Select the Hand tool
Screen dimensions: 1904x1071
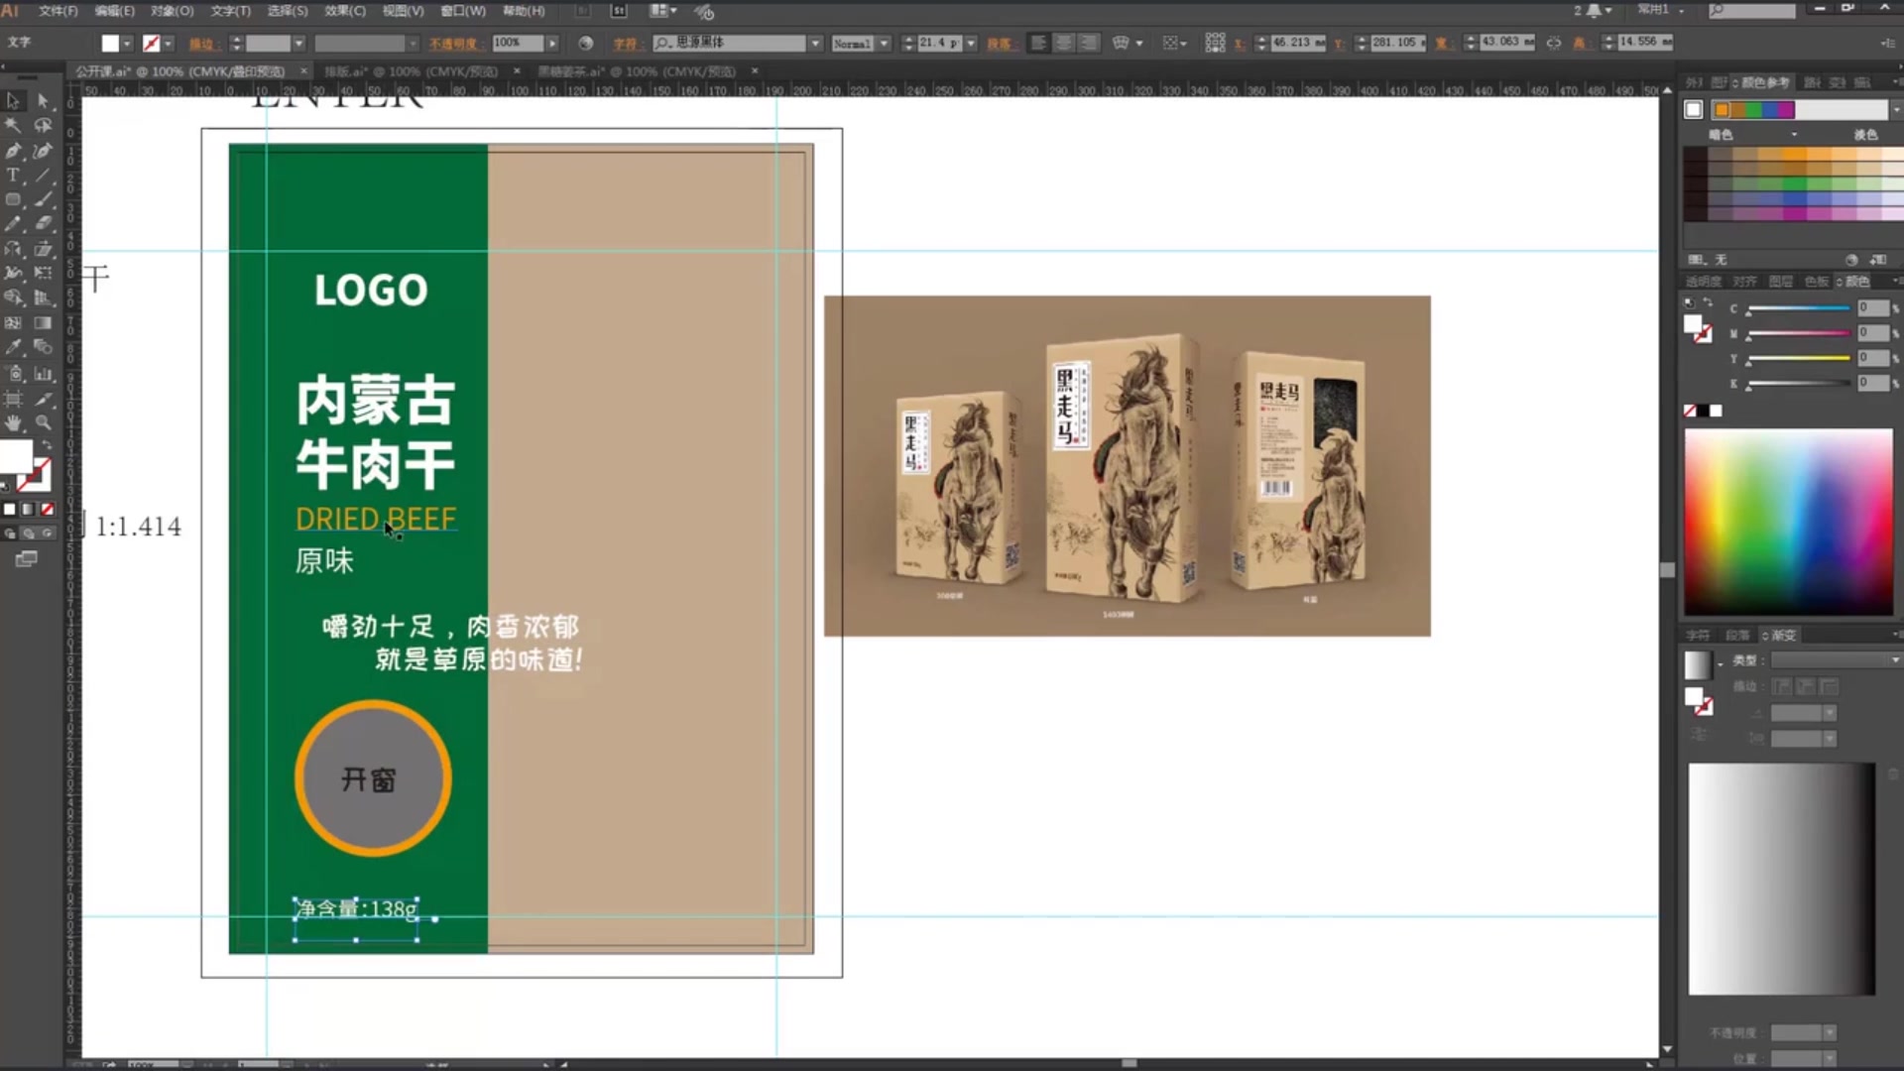[13, 423]
